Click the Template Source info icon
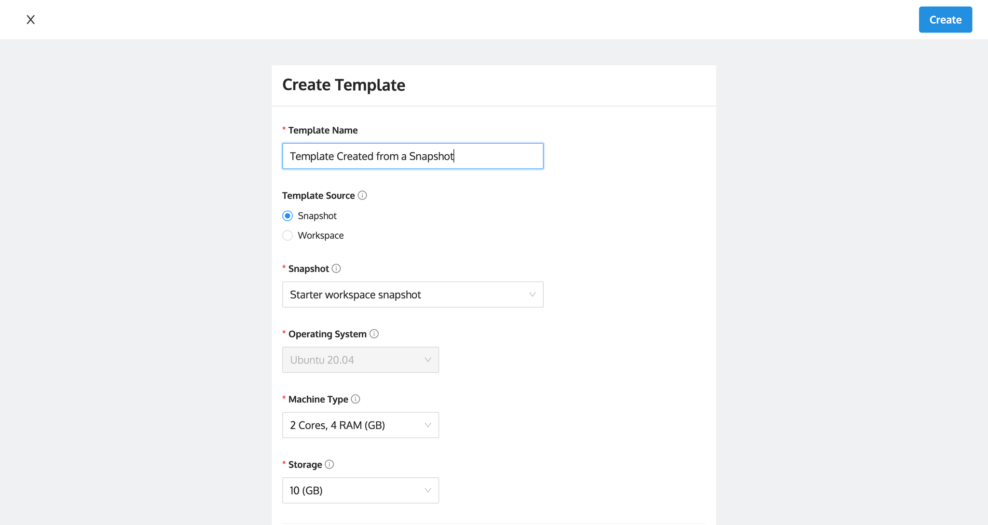 click(362, 195)
